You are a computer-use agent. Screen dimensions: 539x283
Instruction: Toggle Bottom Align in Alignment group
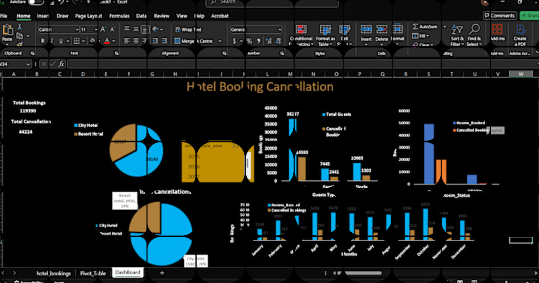point(145,29)
